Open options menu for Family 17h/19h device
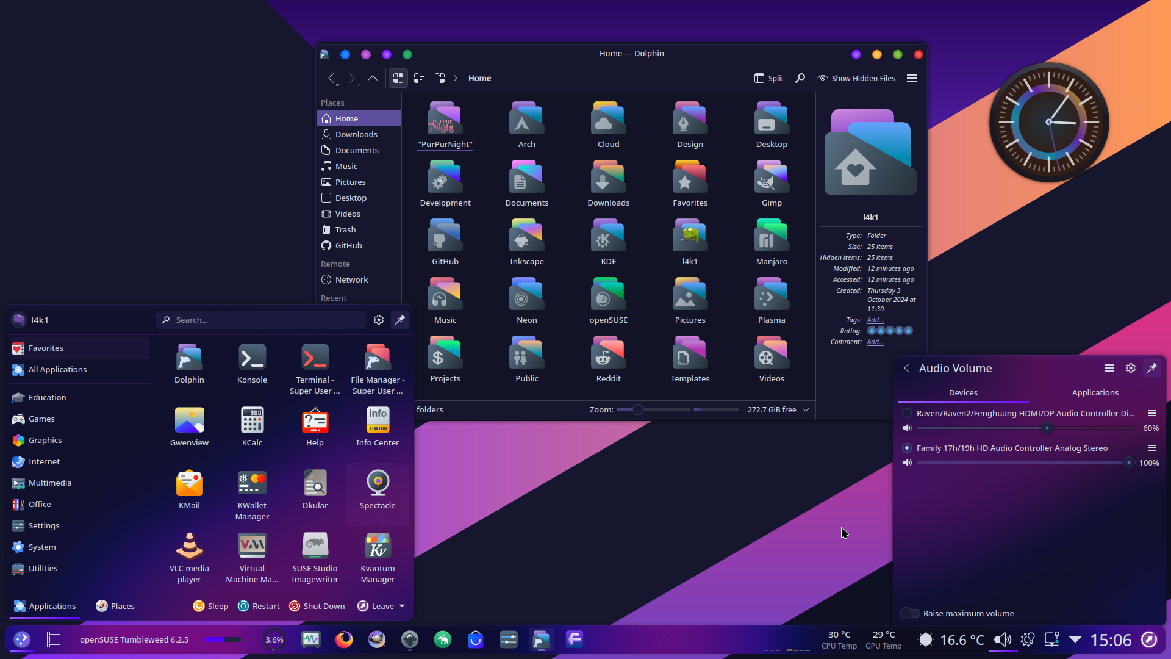This screenshot has height=659, width=1171. 1152,448
